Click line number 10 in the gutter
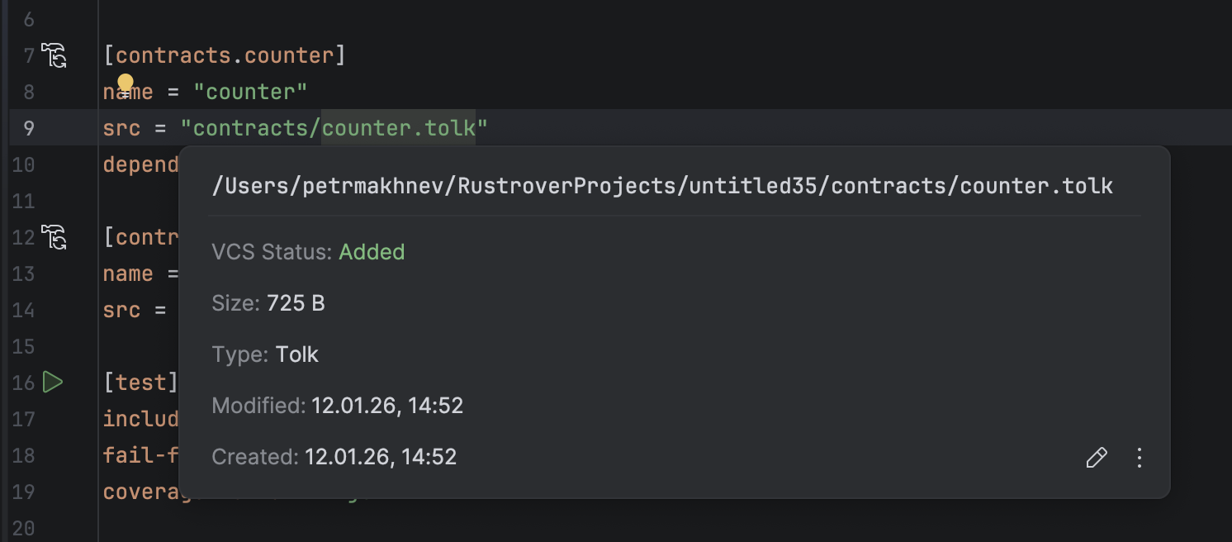 (x=24, y=164)
